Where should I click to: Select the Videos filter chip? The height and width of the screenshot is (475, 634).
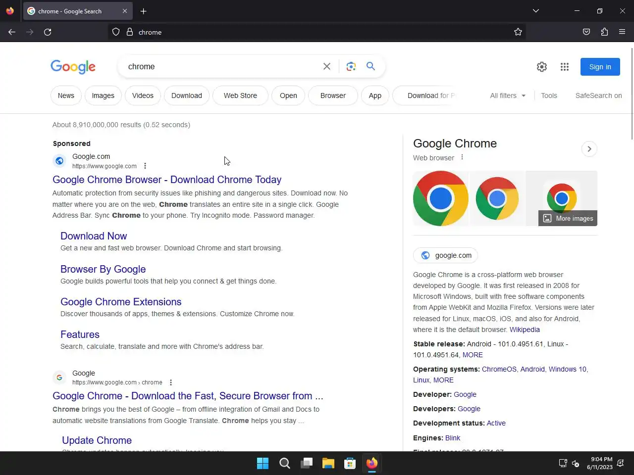143,95
